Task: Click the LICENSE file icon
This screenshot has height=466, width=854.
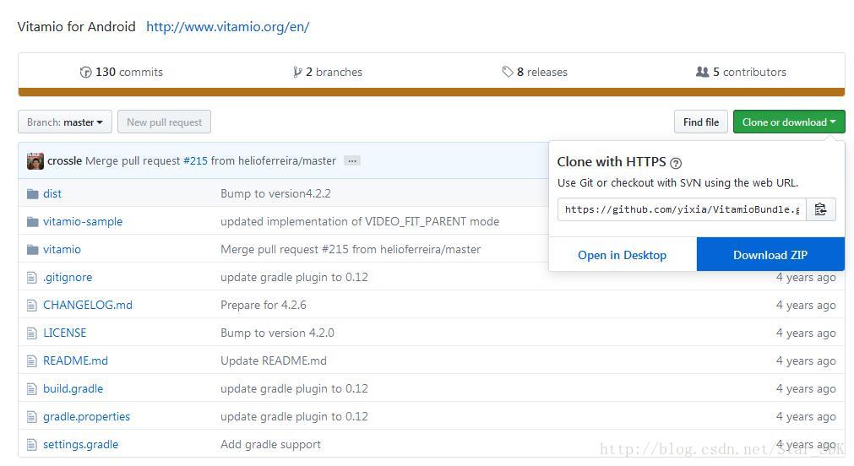Action: pos(32,333)
